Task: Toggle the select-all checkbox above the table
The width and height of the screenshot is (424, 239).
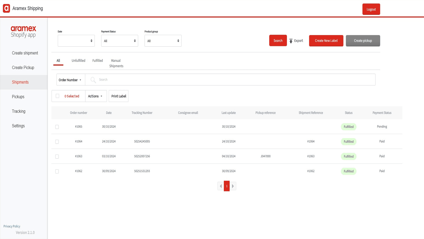Action: coord(57,96)
